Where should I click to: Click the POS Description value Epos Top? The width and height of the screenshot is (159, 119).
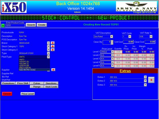[23, 39]
